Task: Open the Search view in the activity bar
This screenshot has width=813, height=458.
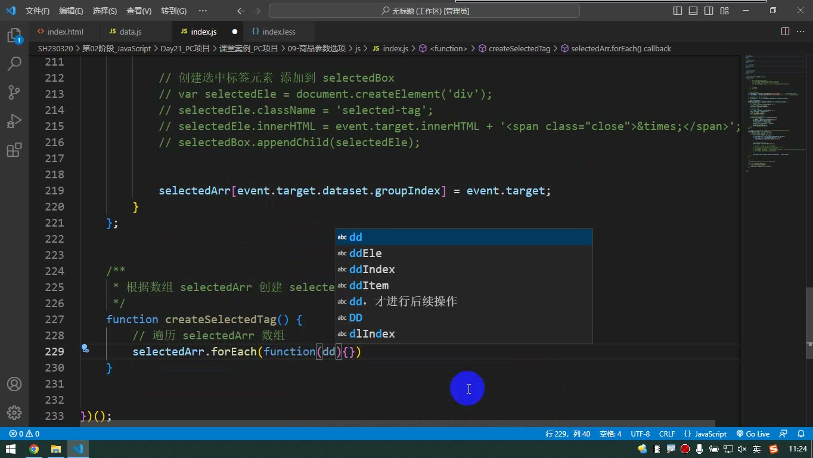Action: (14, 63)
